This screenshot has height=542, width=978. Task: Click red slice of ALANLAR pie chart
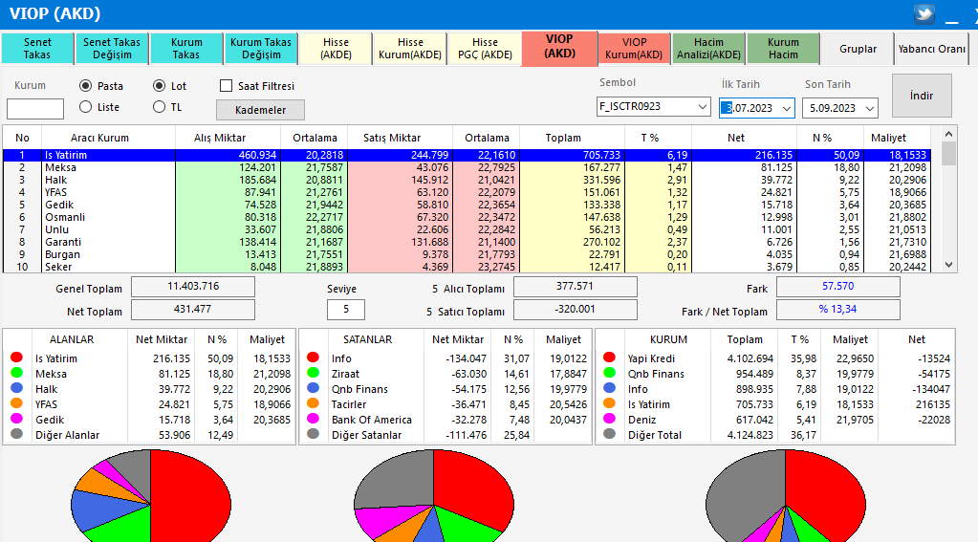click(190, 496)
